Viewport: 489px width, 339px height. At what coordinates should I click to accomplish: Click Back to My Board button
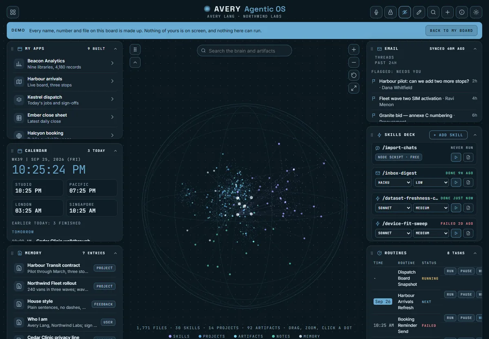tap(452, 31)
